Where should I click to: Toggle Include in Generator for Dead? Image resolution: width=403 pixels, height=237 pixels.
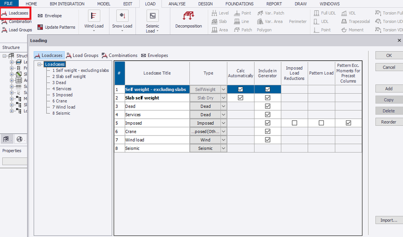coord(267,106)
